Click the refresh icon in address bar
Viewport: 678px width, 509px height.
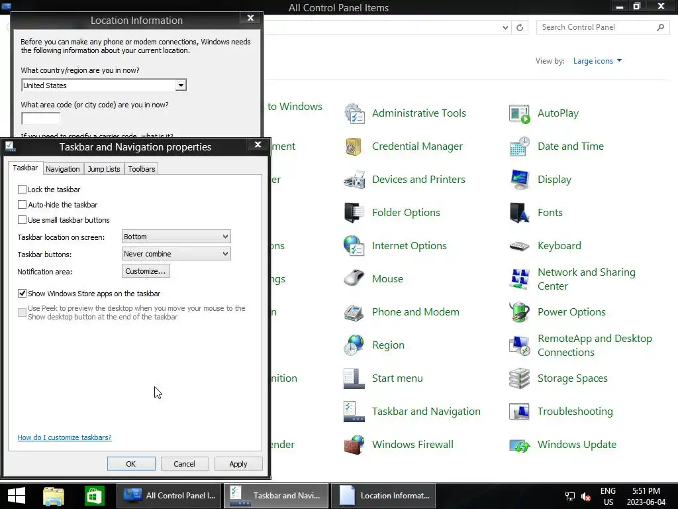click(x=520, y=27)
